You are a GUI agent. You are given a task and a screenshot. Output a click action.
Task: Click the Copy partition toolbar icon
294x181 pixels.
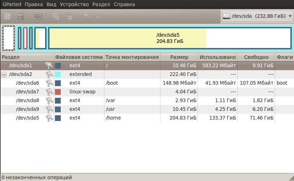coord(56,16)
